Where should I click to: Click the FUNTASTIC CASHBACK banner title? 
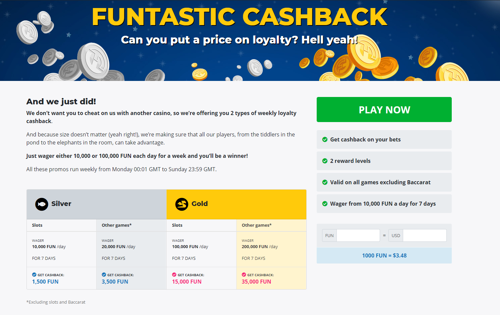click(240, 17)
